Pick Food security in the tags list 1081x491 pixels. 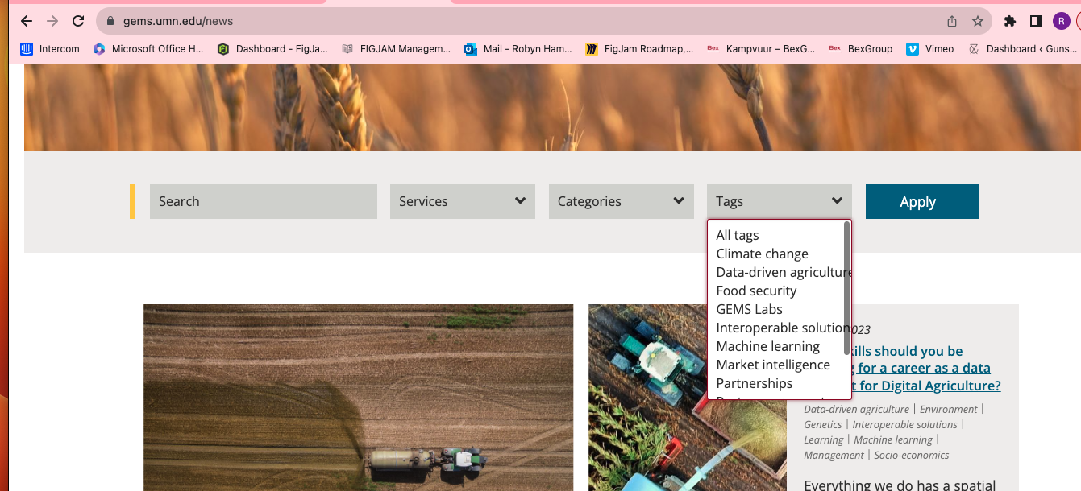(756, 291)
